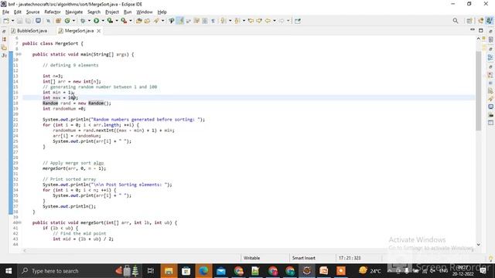Close the MergeSort.java editor tab
The image size is (495, 278).
tap(99, 31)
